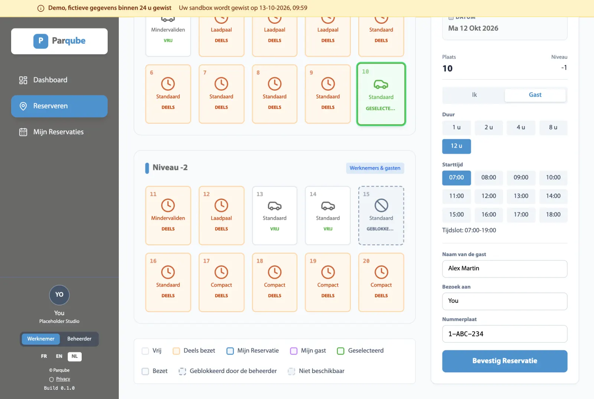Viewport: 594px width, 399px height.
Task: Click the Parqube P logo icon
Action: tap(41, 41)
